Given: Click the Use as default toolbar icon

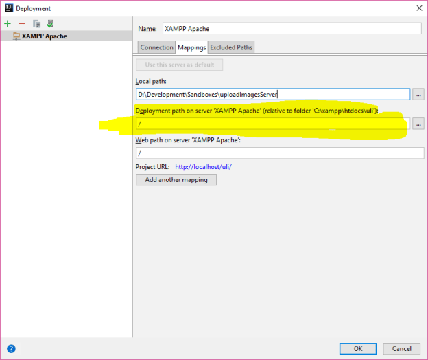Looking at the screenshot, I should point(50,23).
